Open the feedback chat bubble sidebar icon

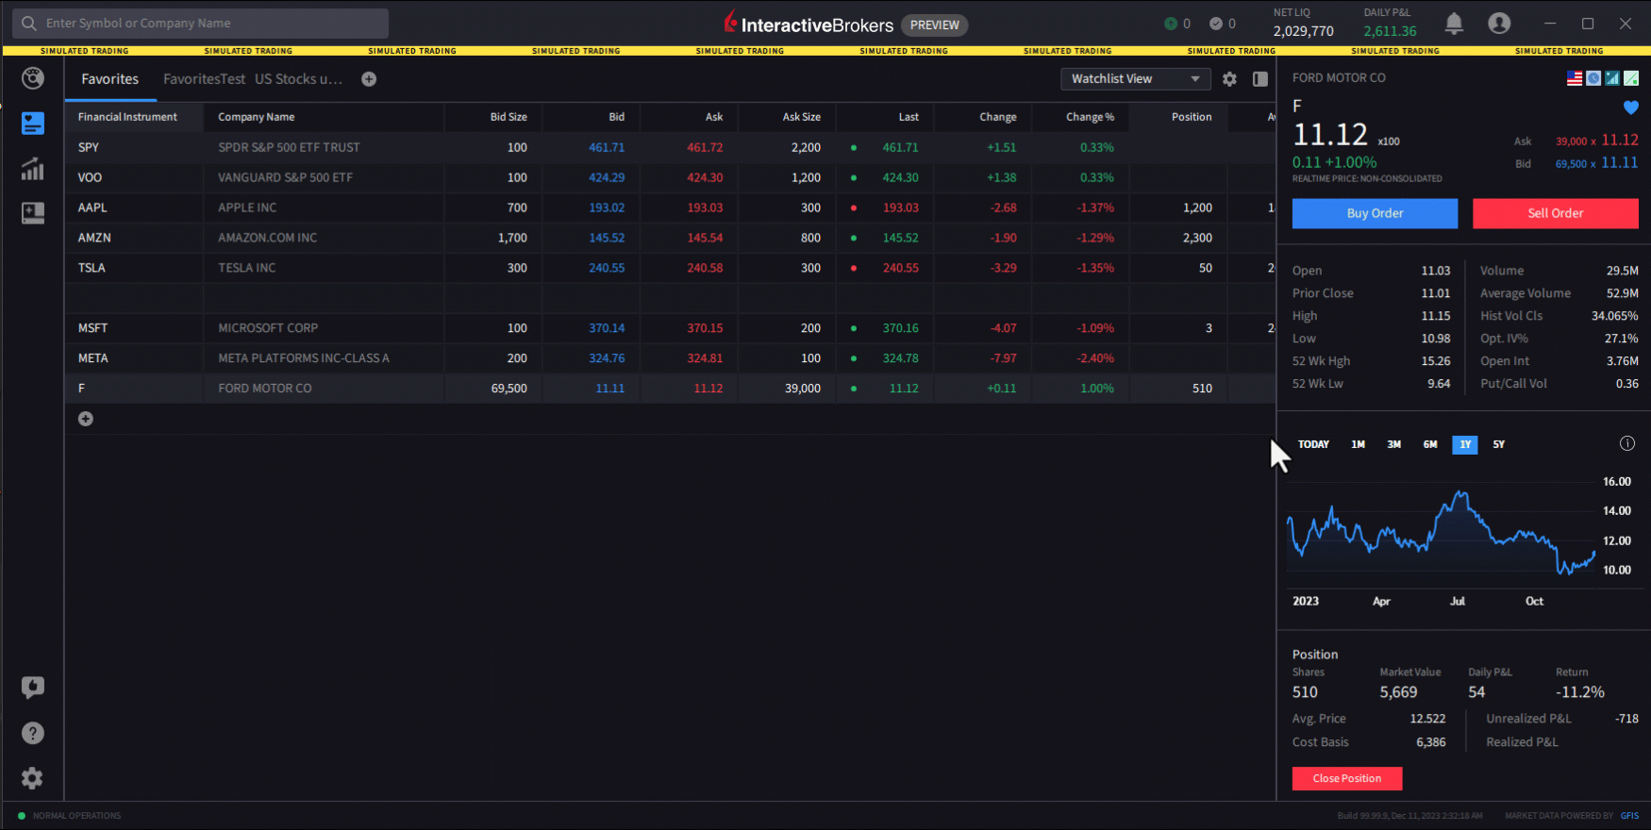pyautogui.click(x=33, y=688)
